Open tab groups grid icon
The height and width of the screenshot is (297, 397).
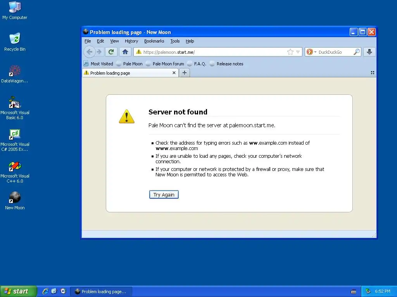(x=373, y=73)
